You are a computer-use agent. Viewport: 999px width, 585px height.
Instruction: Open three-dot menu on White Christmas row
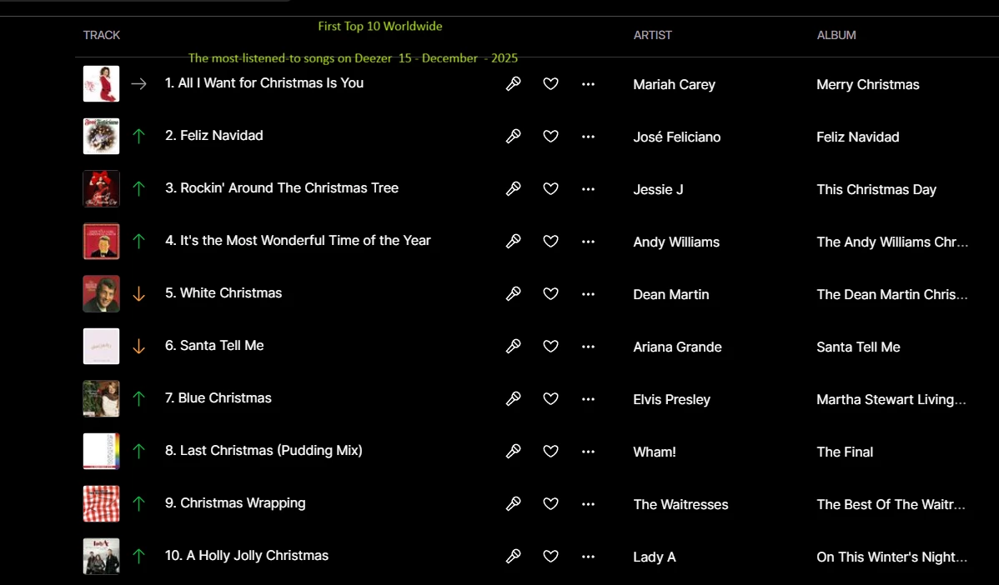tap(588, 294)
